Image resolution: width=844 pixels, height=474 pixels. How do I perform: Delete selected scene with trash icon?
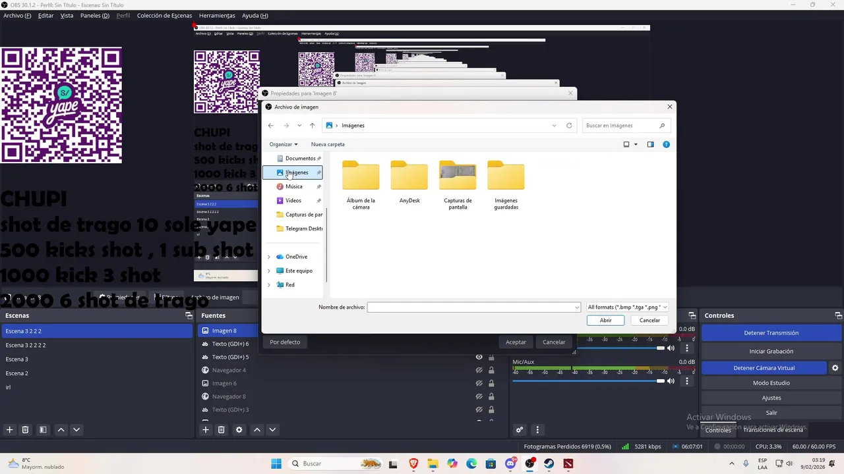coord(25,430)
